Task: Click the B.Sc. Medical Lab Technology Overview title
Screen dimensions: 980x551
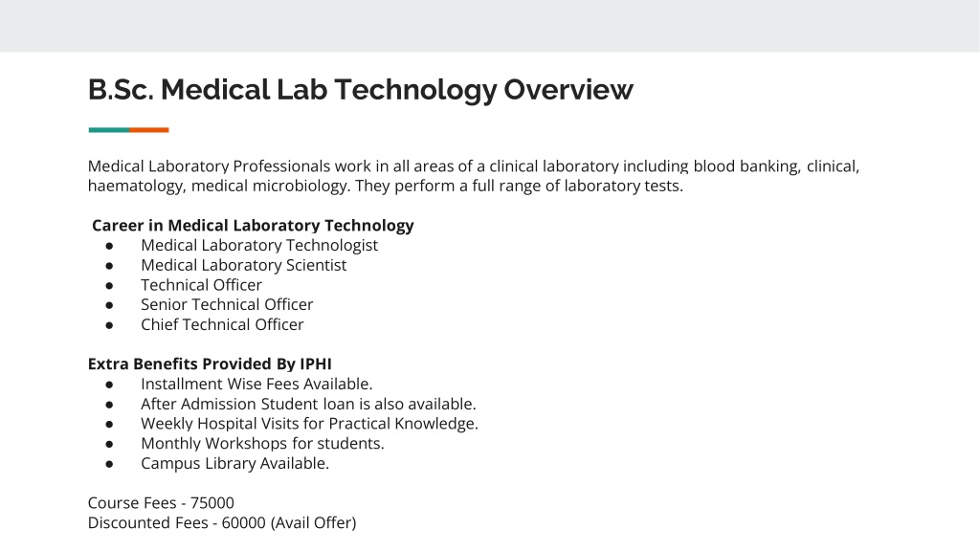Action: pyautogui.click(x=360, y=90)
